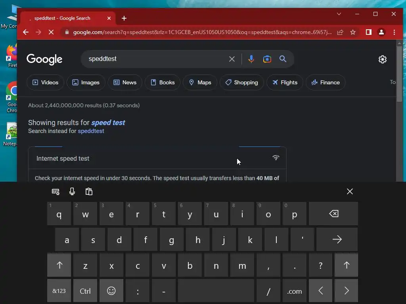
Task: Toggle the left shift key
Action: coord(59,265)
